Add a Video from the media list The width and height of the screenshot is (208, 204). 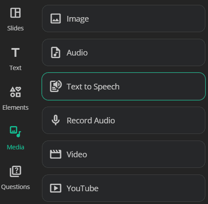coord(124,154)
